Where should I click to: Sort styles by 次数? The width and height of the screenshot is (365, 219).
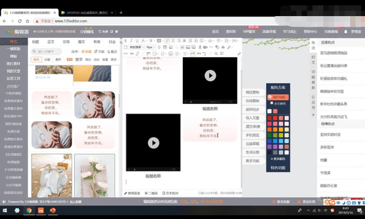(99, 52)
